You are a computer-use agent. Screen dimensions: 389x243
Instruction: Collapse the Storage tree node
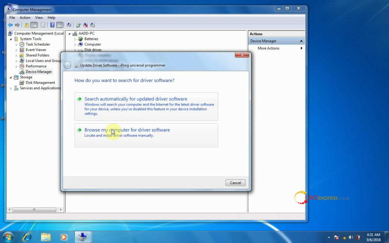(x=11, y=77)
